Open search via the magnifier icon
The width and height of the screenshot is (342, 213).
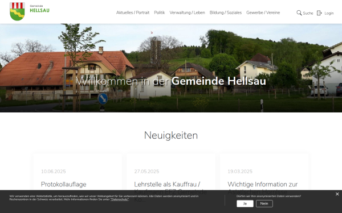(x=299, y=13)
